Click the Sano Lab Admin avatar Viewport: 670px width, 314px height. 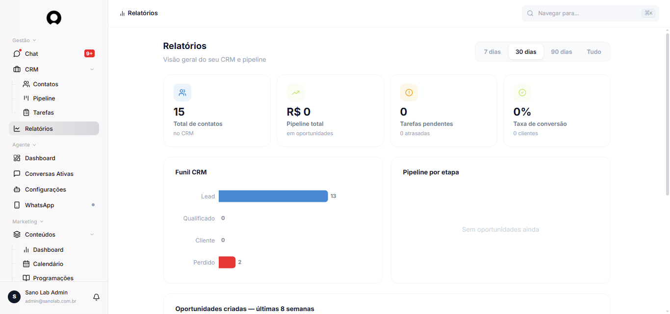pos(14,296)
